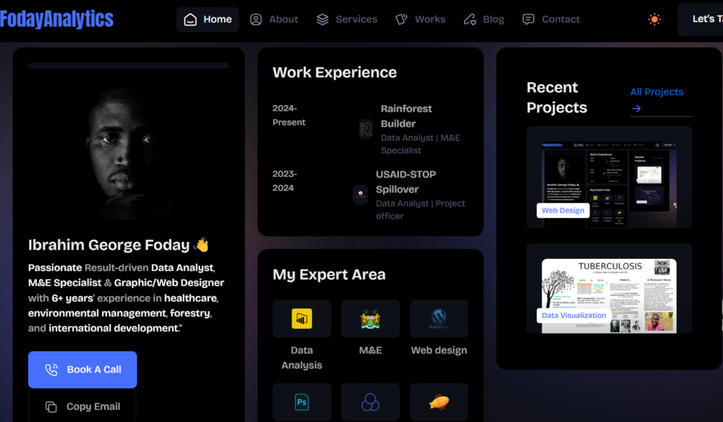This screenshot has height=422, width=723.
Task: Select the Photoshop icon
Action: (x=301, y=402)
